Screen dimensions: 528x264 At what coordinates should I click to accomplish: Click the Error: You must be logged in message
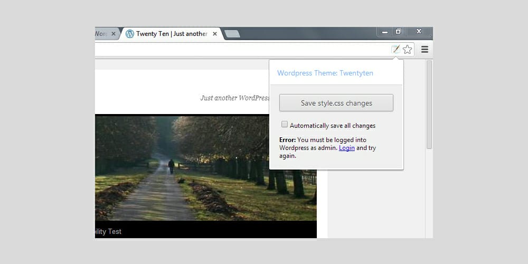pos(328,148)
